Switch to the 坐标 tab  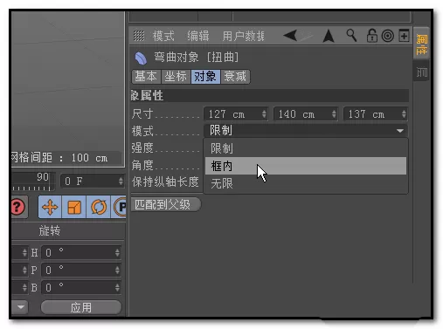pos(176,77)
